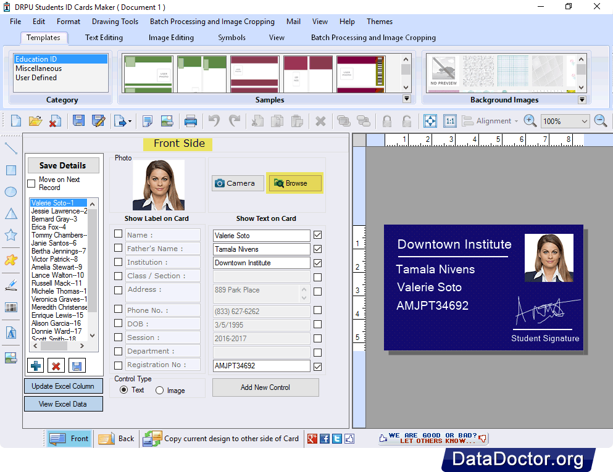Image resolution: width=613 pixels, height=472 pixels.
Task: Open the Themes menu
Action: (379, 22)
